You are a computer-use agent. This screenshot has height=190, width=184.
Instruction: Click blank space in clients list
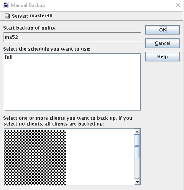tap(100, 157)
